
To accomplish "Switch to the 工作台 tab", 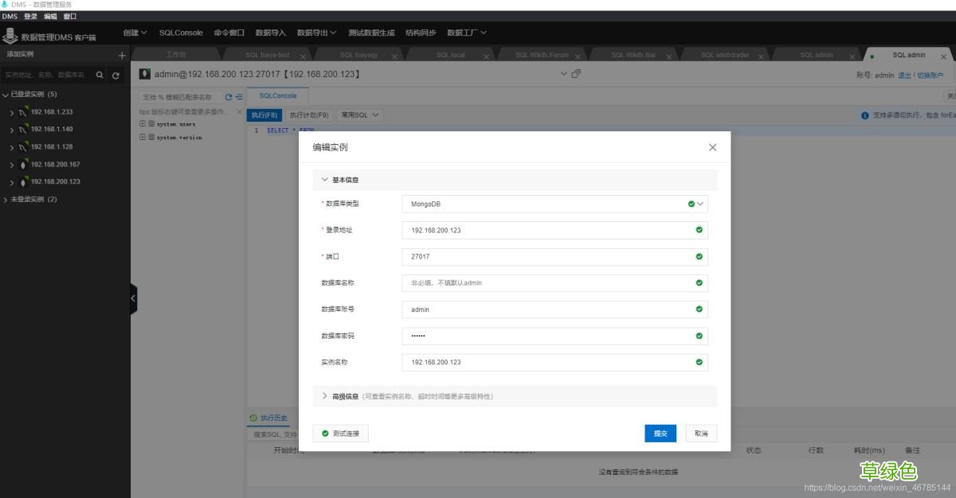I will click(175, 55).
